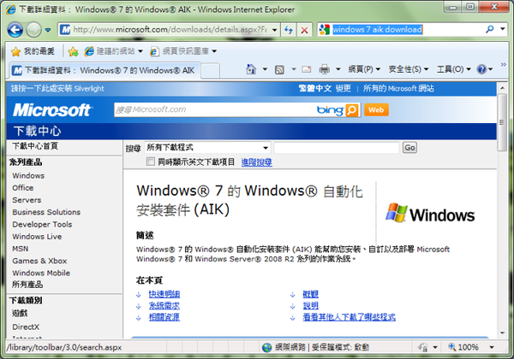Select Windows Live in the sidebar

[37, 237]
